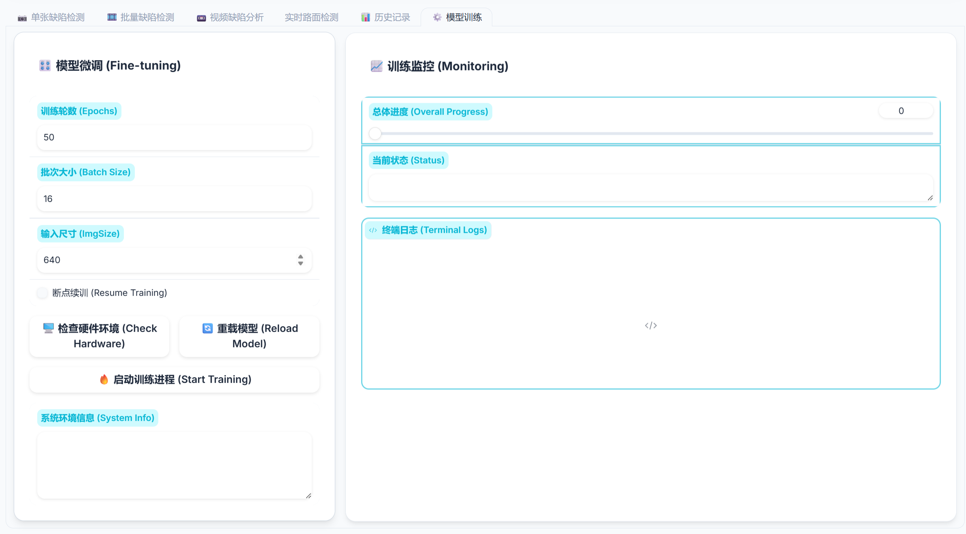Focus the Epochs input field
This screenshot has width=966, height=534.
click(x=174, y=137)
